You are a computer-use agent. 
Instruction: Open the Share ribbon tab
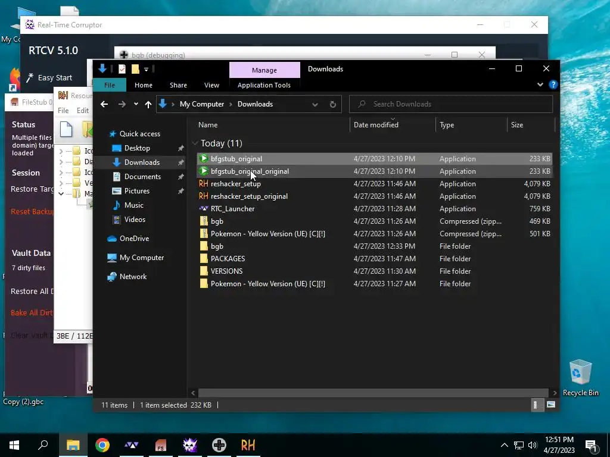pyautogui.click(x=178, y=85)
